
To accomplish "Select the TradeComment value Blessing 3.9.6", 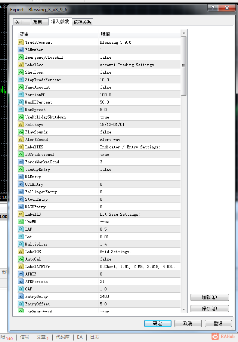I will (x=115, y=42).
